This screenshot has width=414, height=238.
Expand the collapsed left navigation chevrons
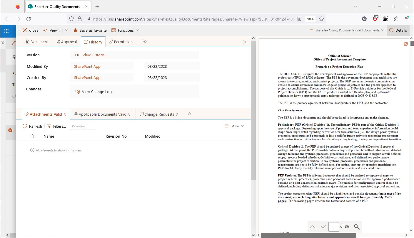point(3,43)
